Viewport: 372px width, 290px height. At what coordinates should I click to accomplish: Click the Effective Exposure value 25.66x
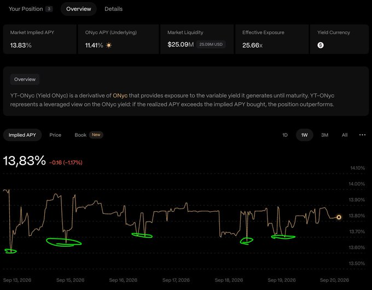pos(252,45)
